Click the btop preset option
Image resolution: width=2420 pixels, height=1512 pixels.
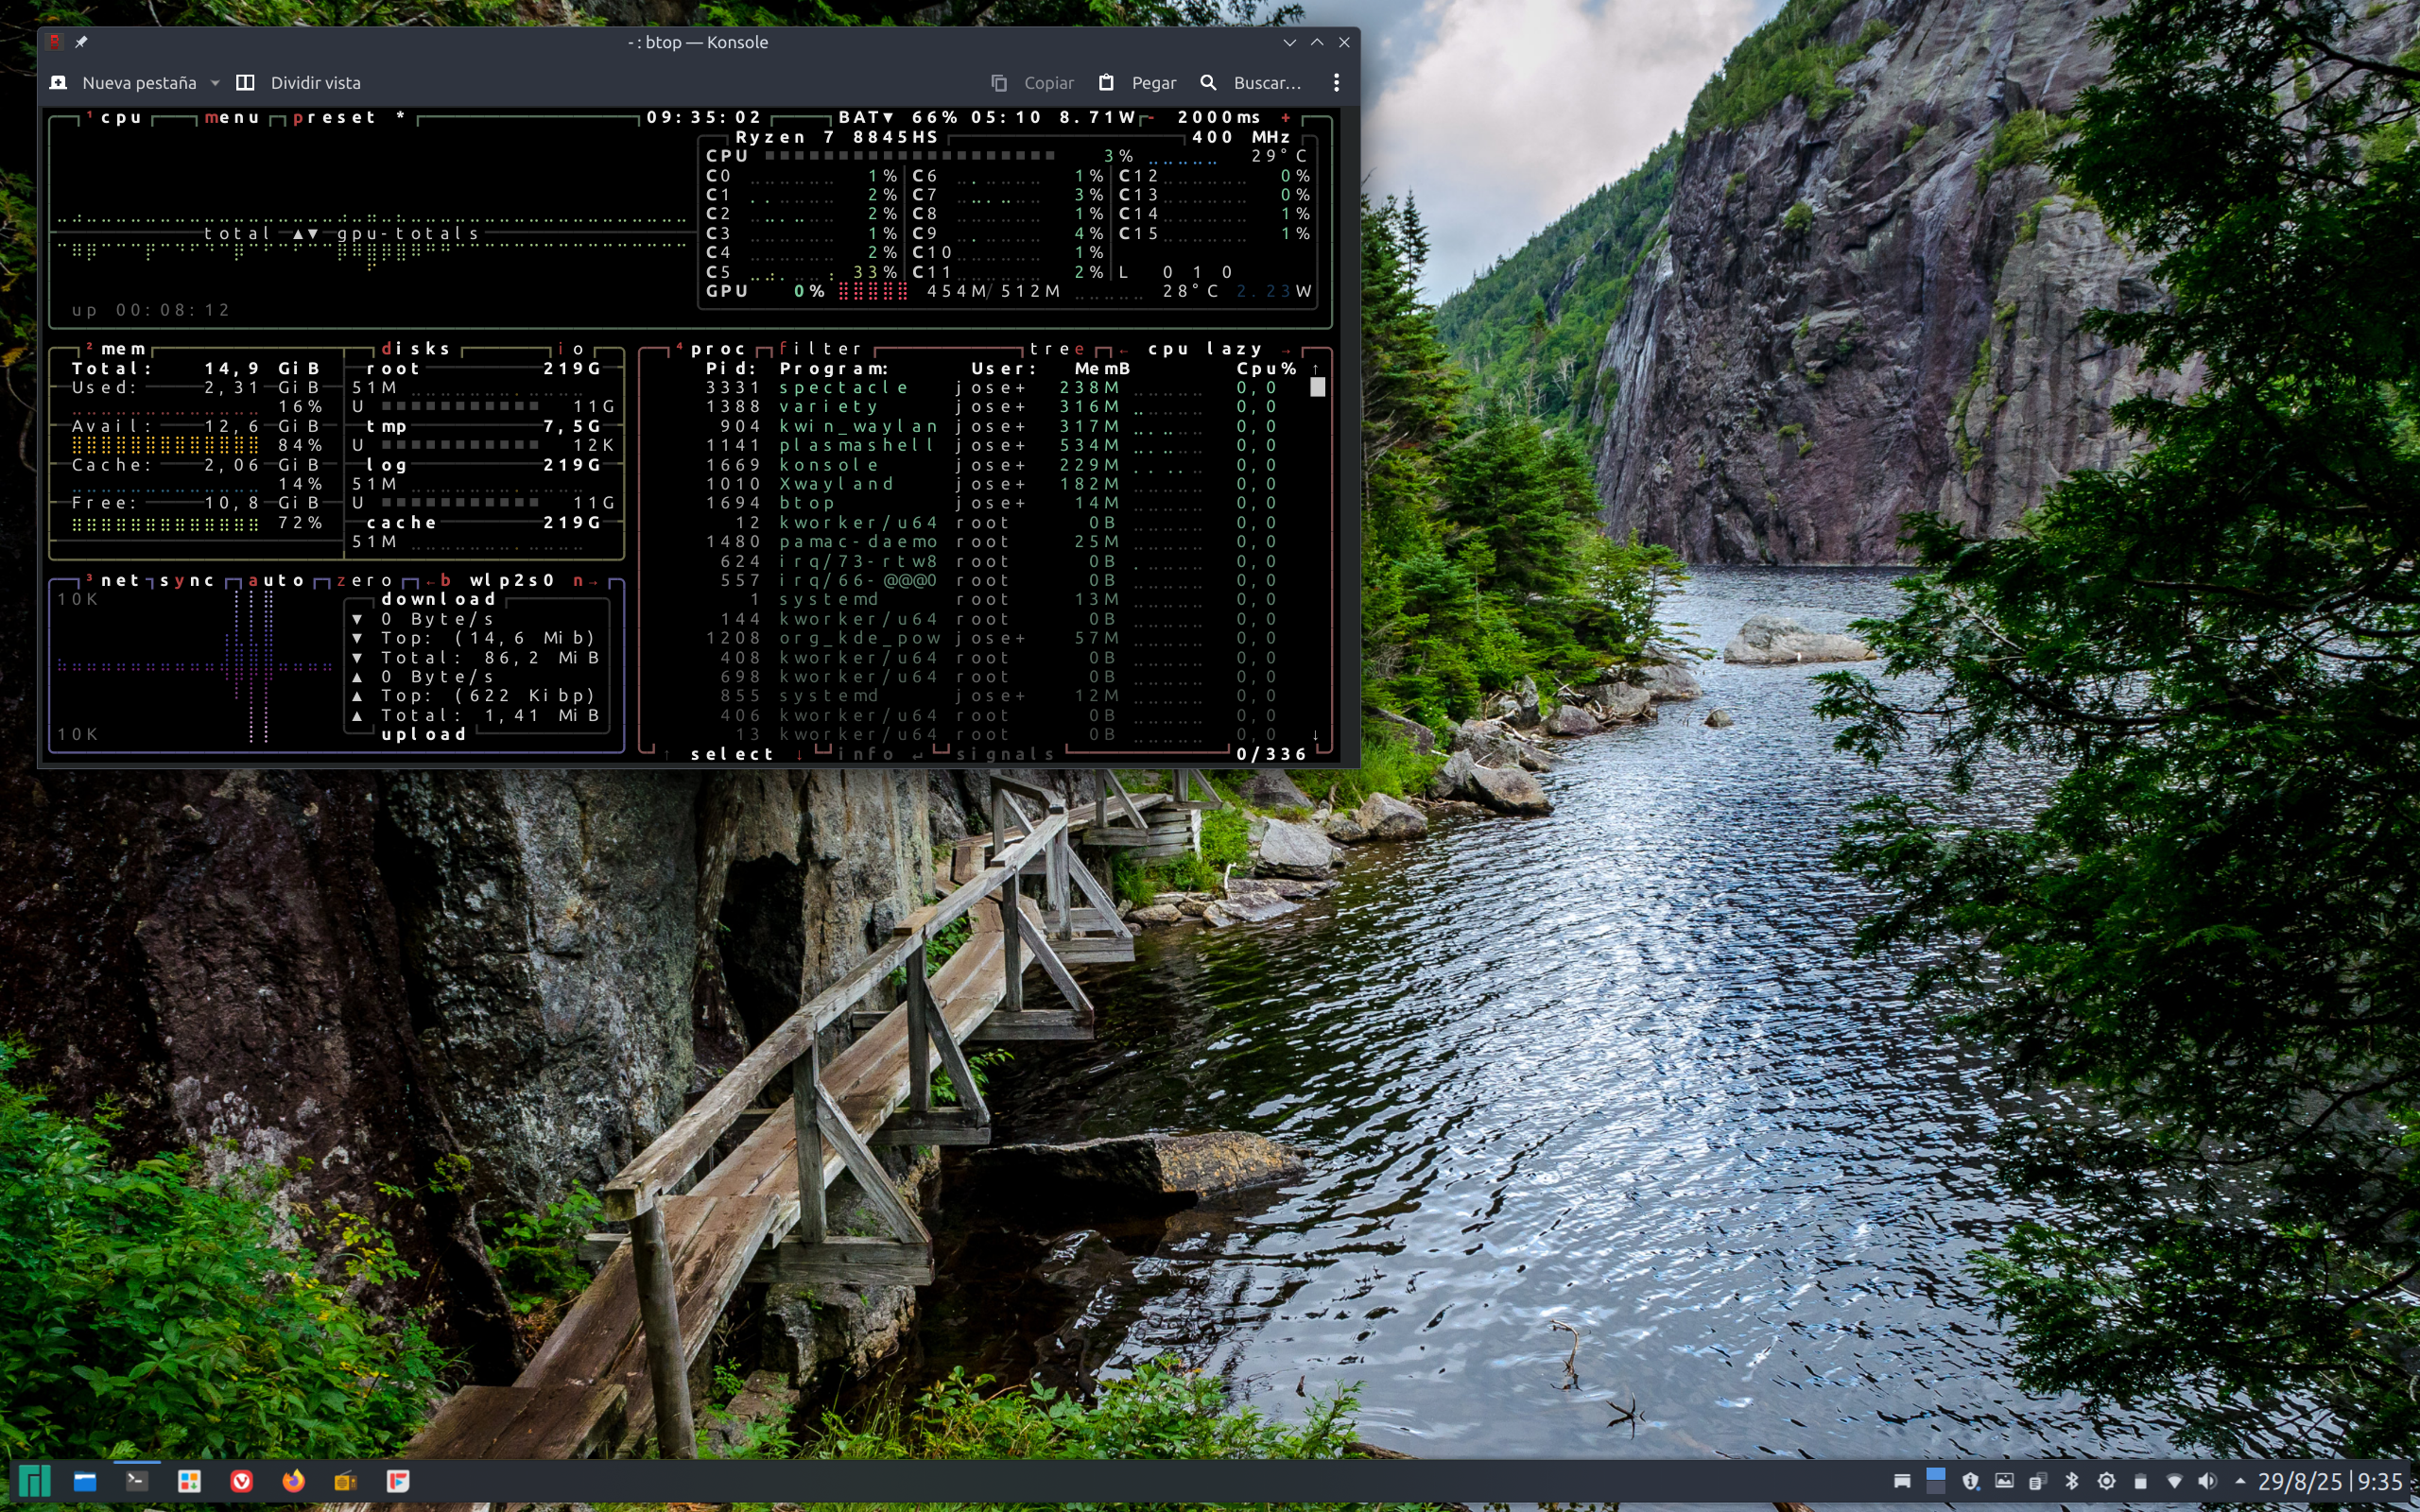pyautogui.click(x=335, y=118)
